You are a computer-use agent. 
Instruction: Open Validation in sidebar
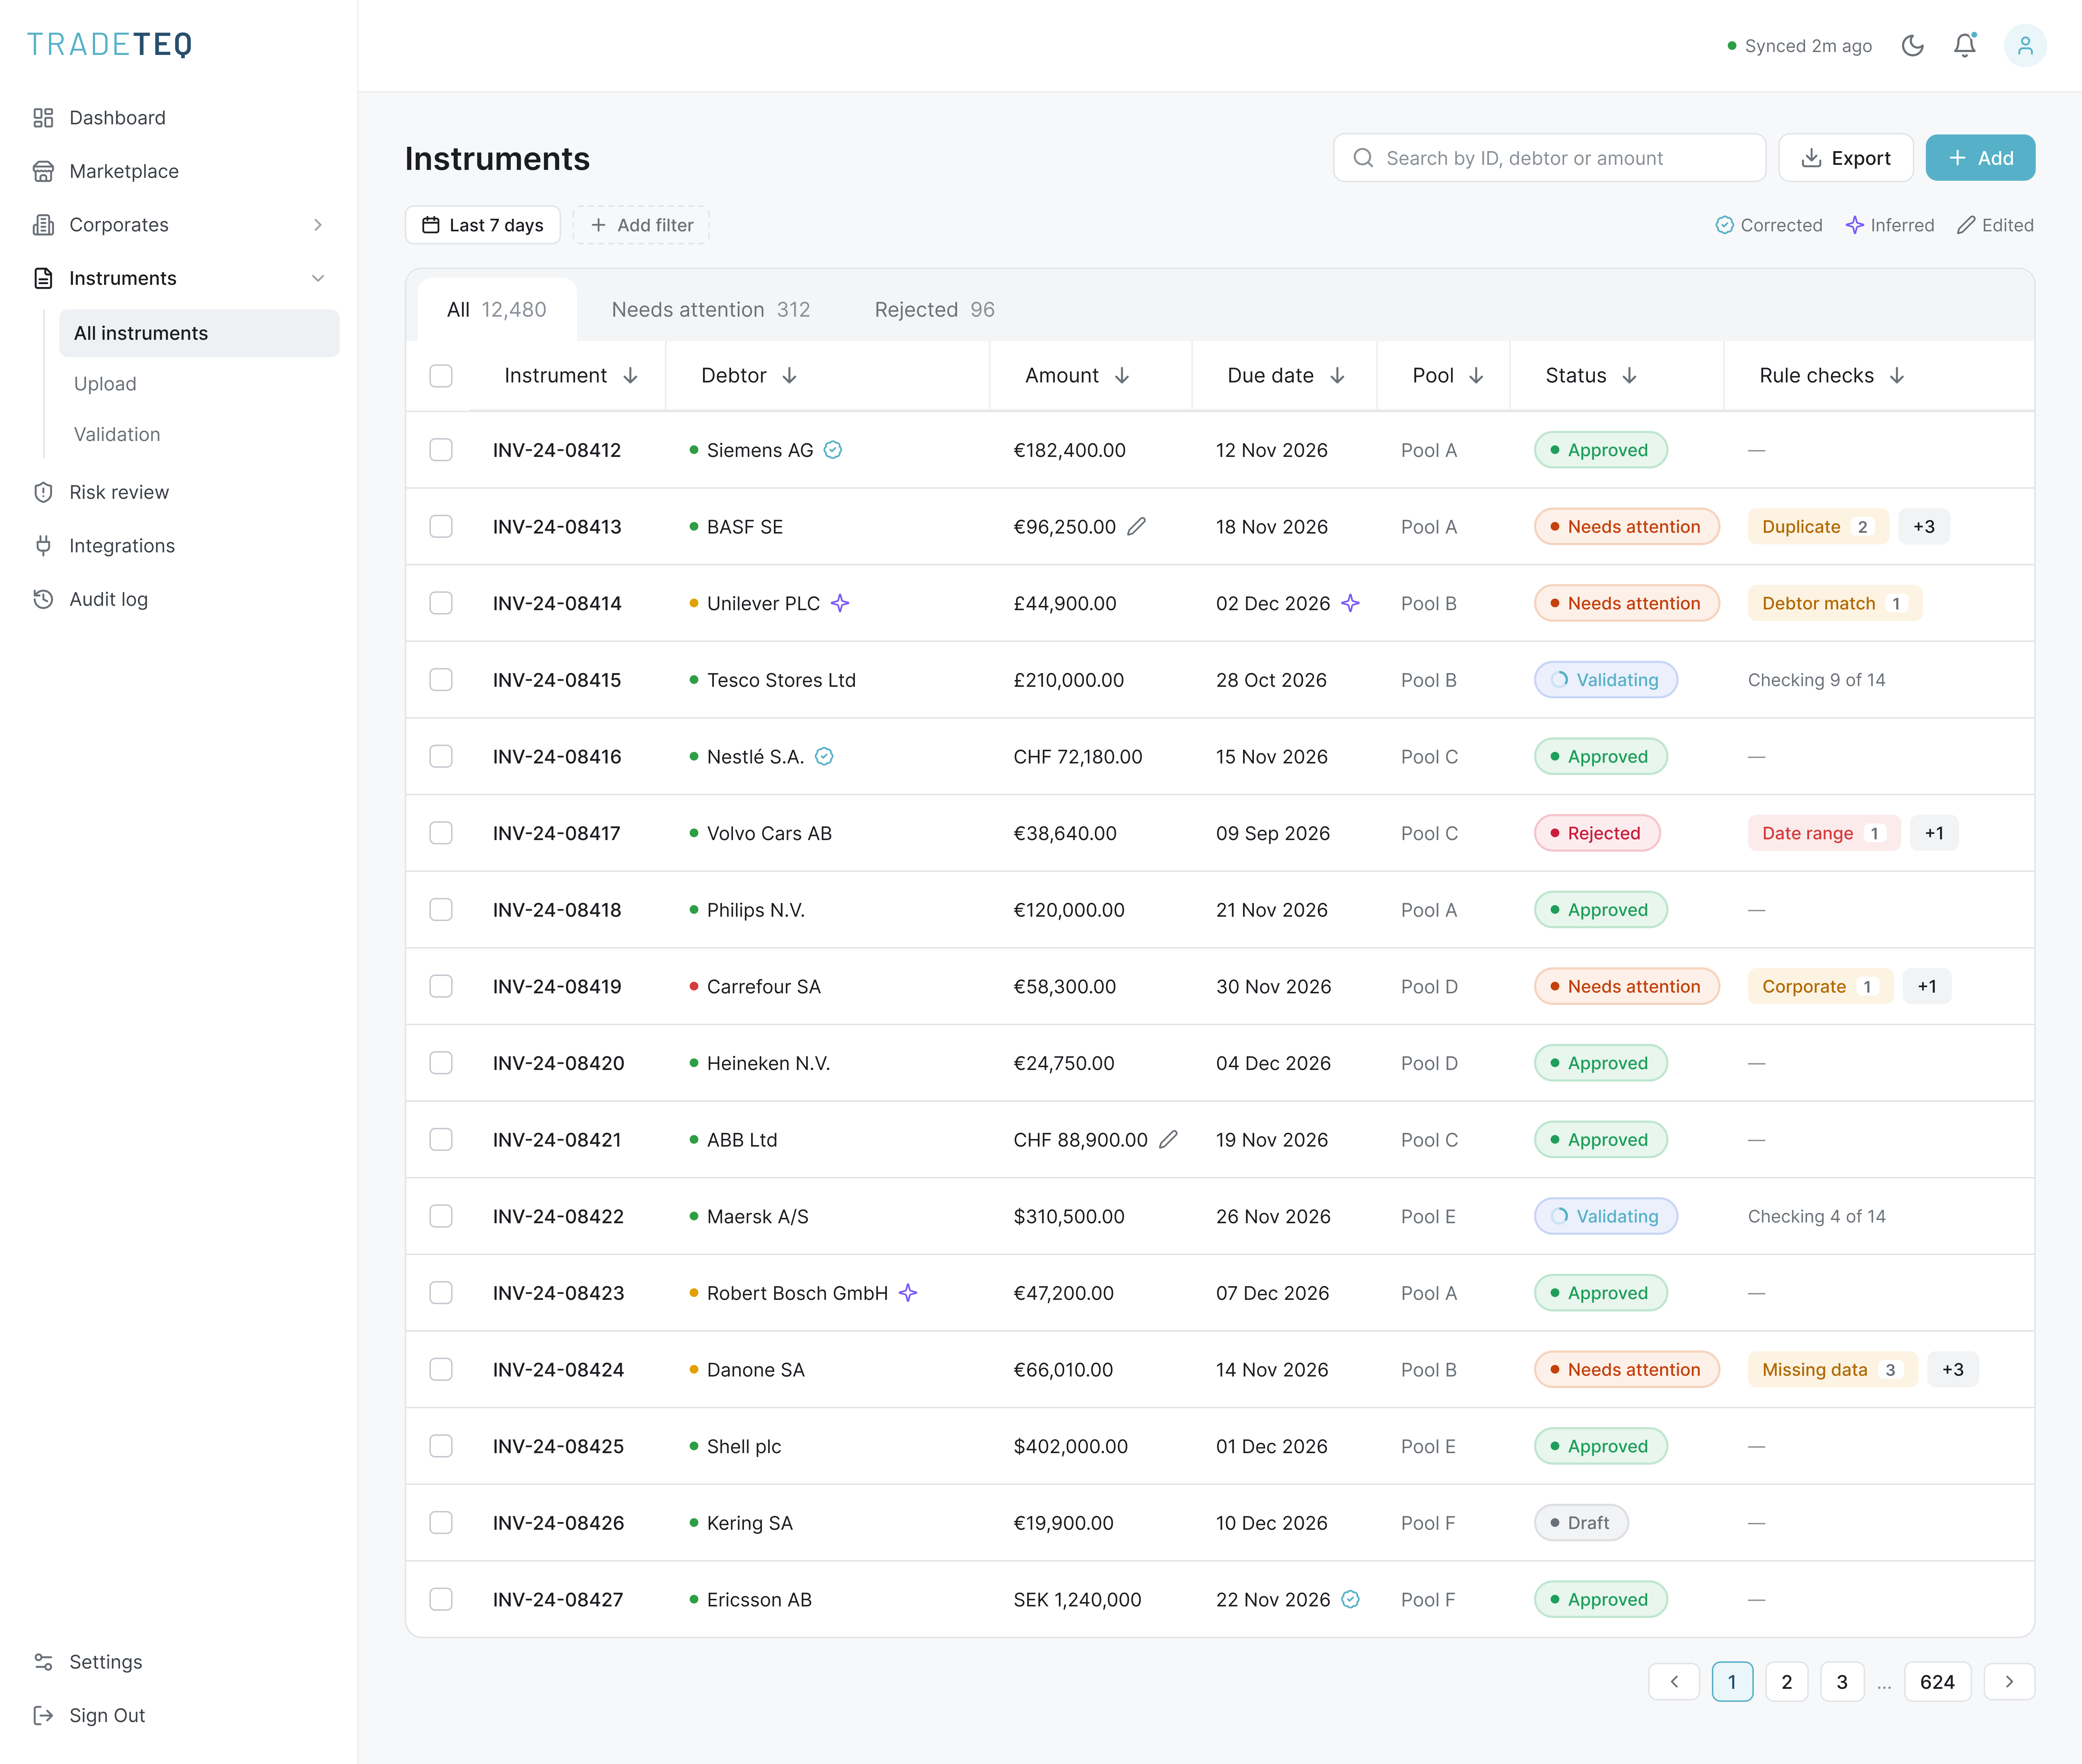[x=117, y=435]
